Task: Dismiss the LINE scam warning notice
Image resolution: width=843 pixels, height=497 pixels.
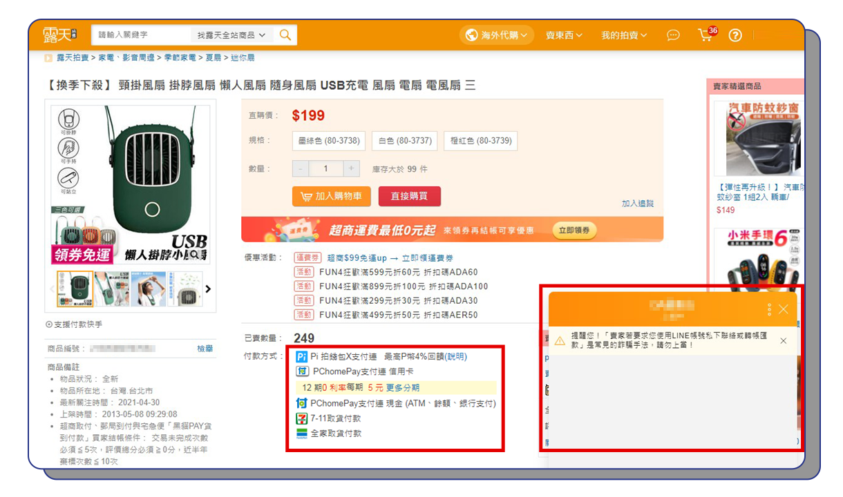Action: [x=783, y=341]
